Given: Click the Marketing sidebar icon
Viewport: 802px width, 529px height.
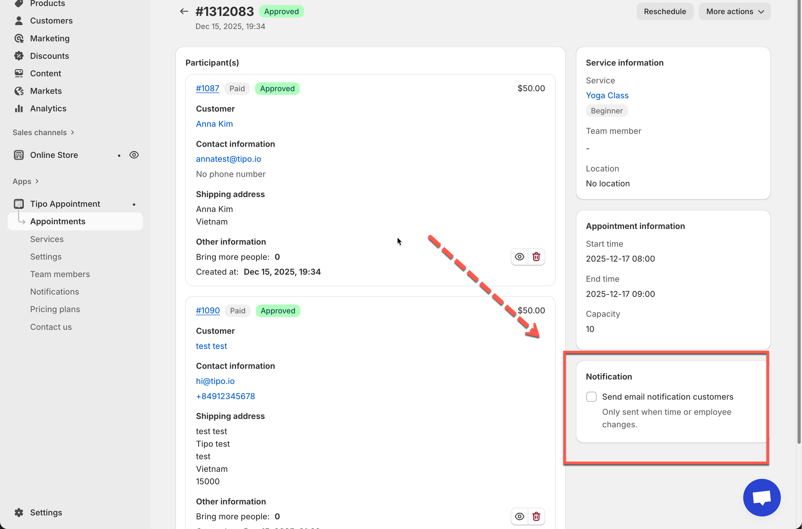Looking at the screenshot, I should (19, 38).
